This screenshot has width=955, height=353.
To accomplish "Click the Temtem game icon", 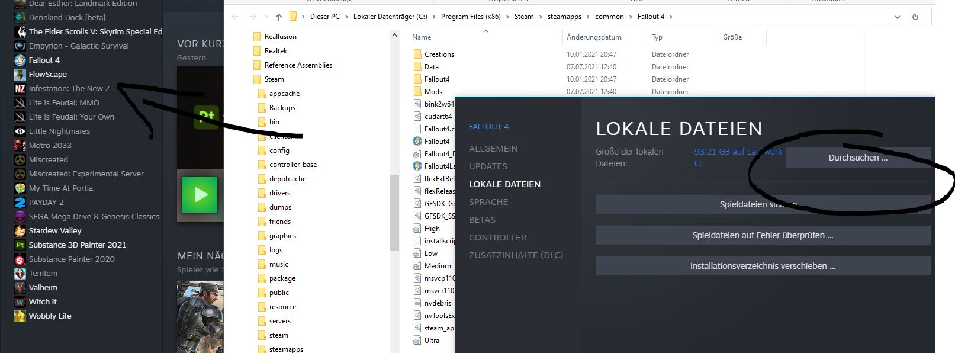I will [20, 273].
